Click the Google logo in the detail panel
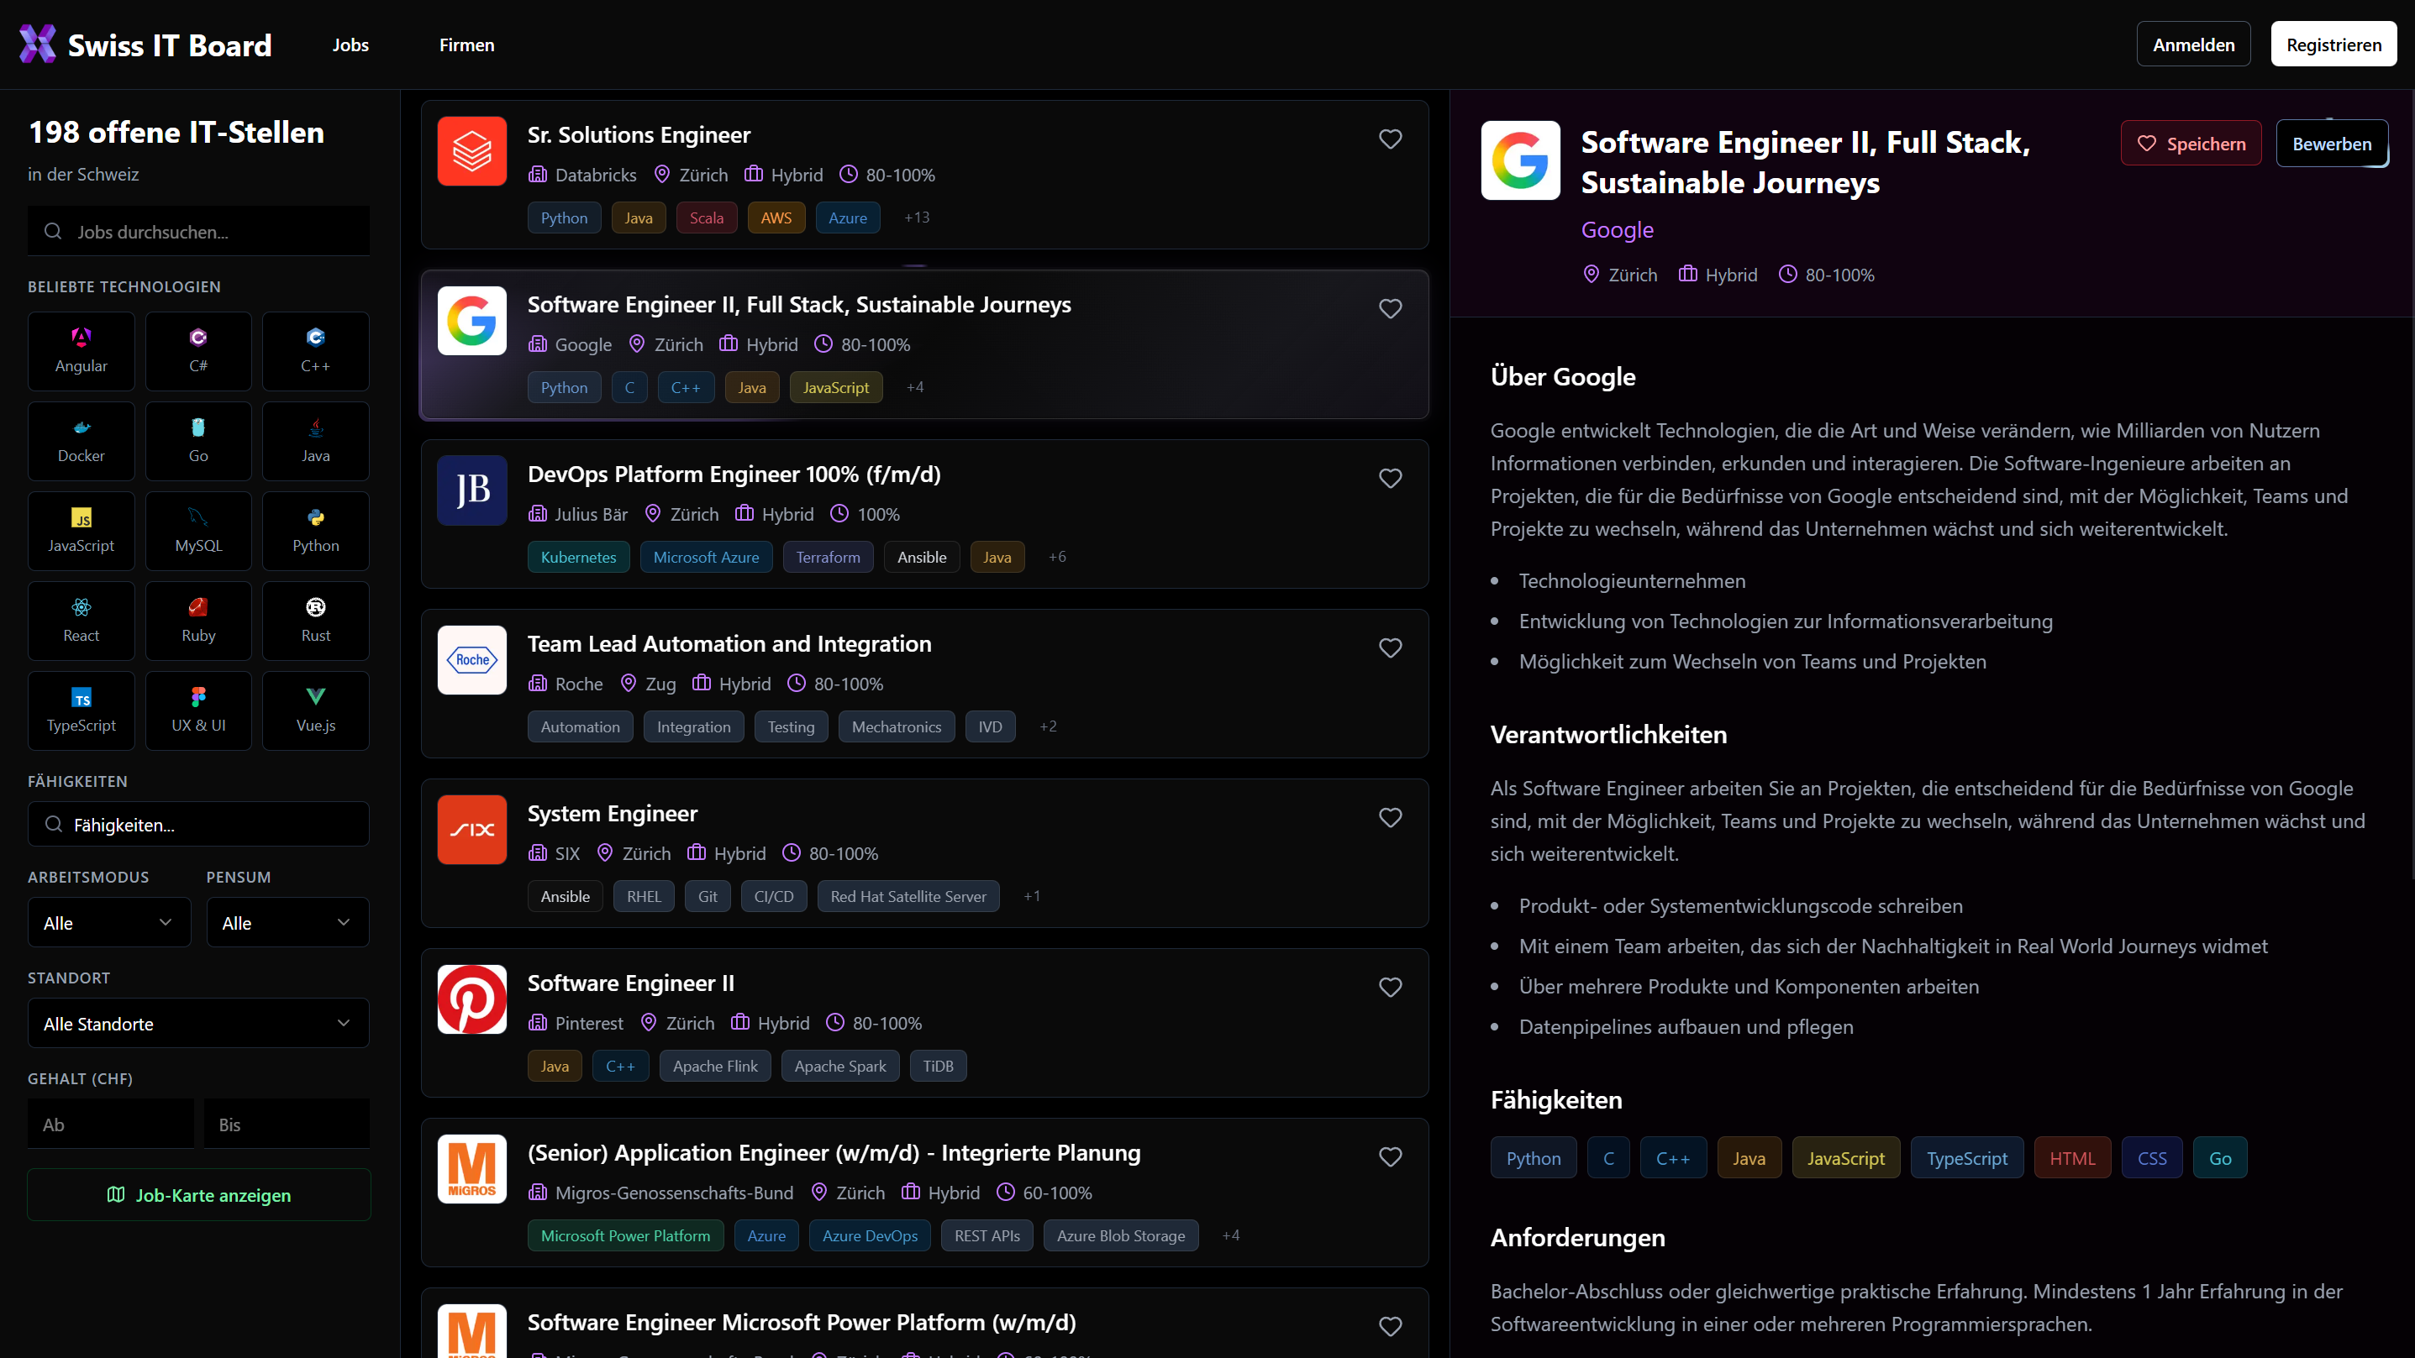2415x1358 pixels. point(1521,160)
